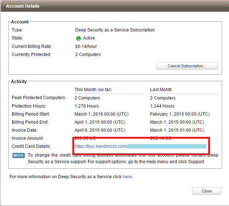Image resolution: width=229 pixels, height=206 pixels.
Task: Click 'February 1, 2015 00:00 (UTC)' billing start
Action: [x=180, y=114]
